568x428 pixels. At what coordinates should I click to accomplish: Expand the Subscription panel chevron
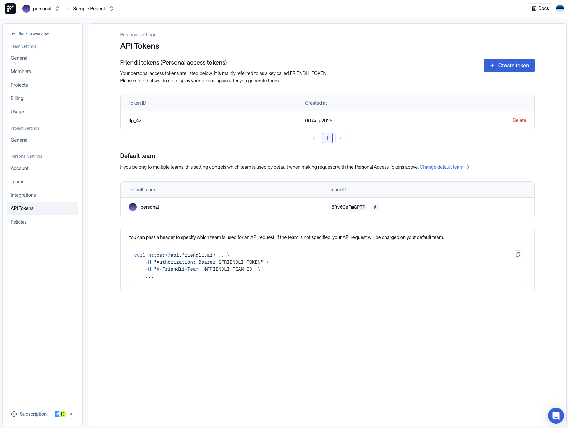click(70, 414)
